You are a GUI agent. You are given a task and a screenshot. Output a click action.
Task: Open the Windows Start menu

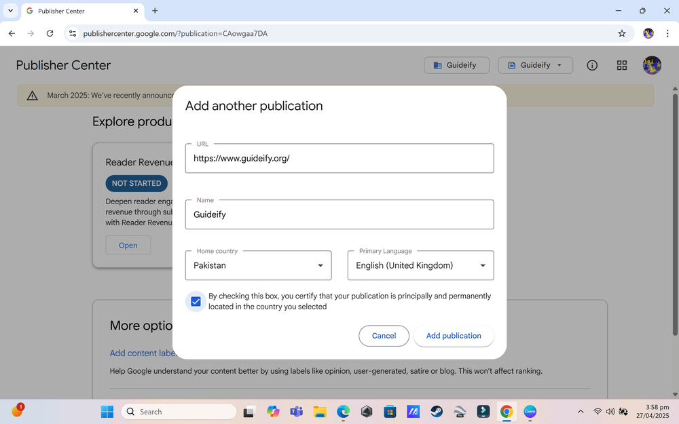point(107,412)
